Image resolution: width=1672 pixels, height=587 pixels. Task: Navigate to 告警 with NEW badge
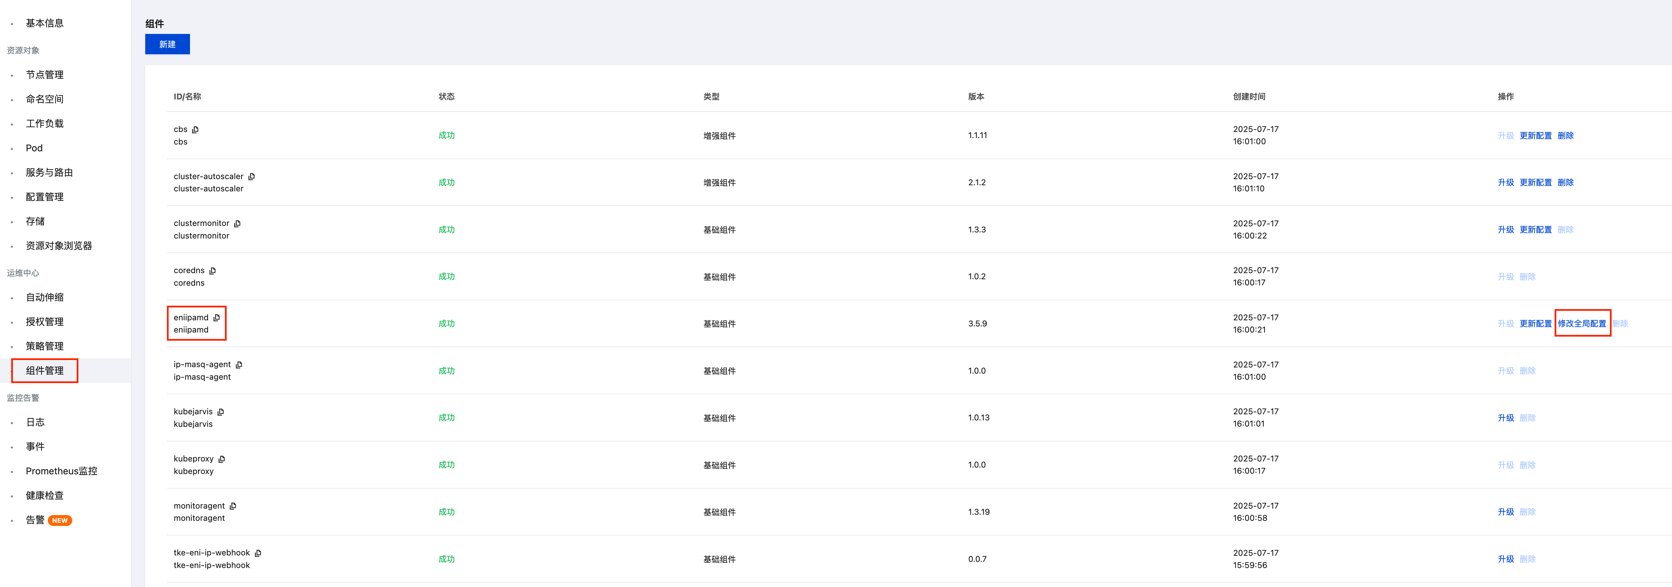click(x=36, y=520)
